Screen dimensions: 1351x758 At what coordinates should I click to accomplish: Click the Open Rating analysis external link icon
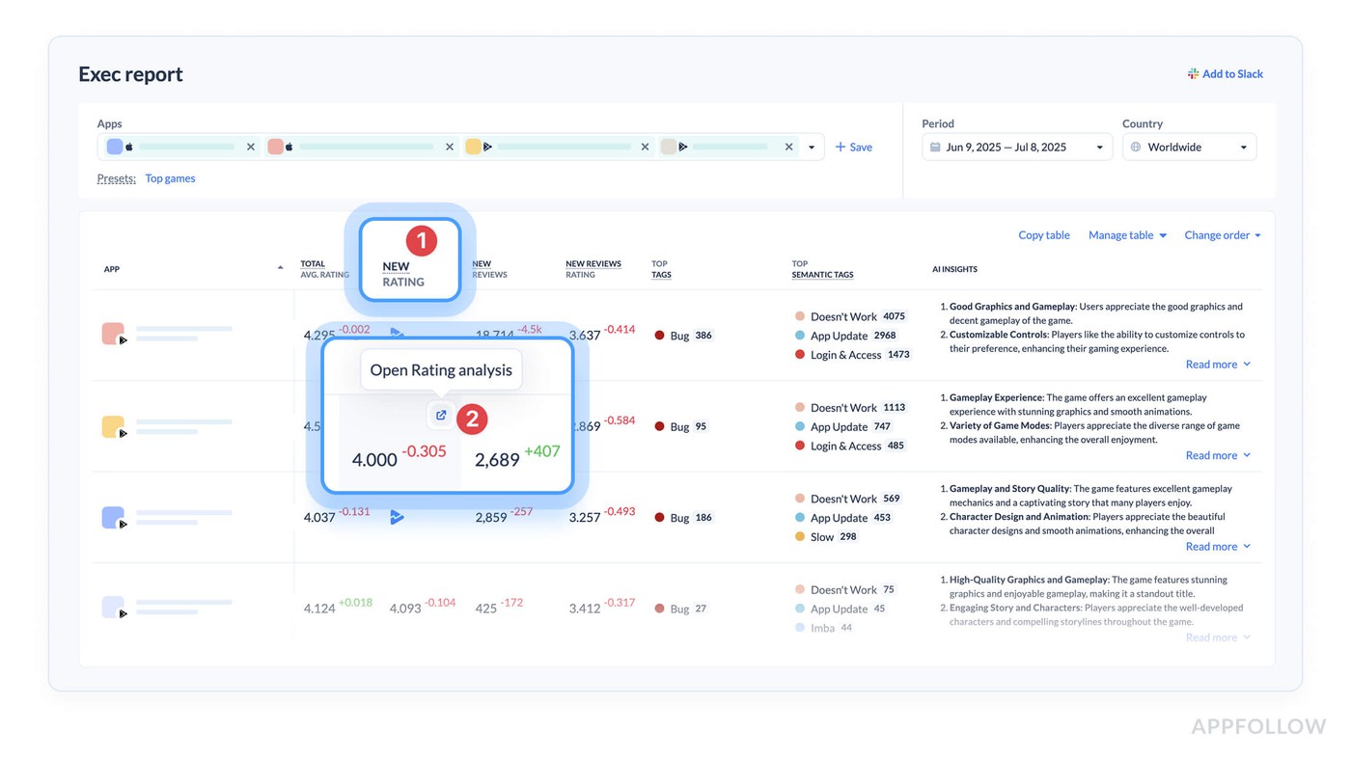coord(441,416)
